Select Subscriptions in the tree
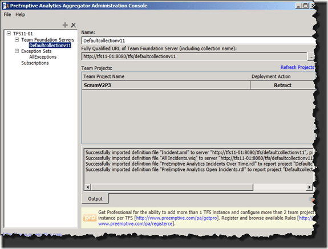328x249 pixels. click(x=35, y=63)
